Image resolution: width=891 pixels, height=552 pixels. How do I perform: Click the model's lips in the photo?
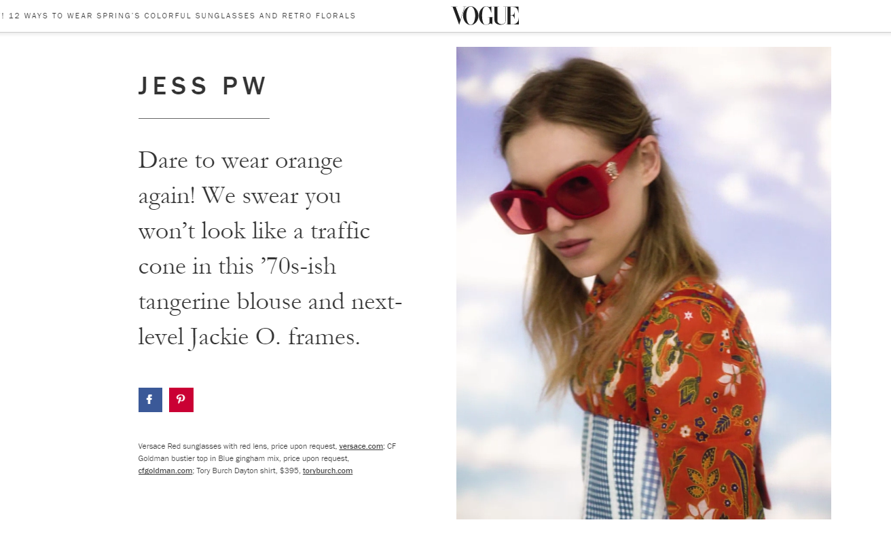[572, 246]
